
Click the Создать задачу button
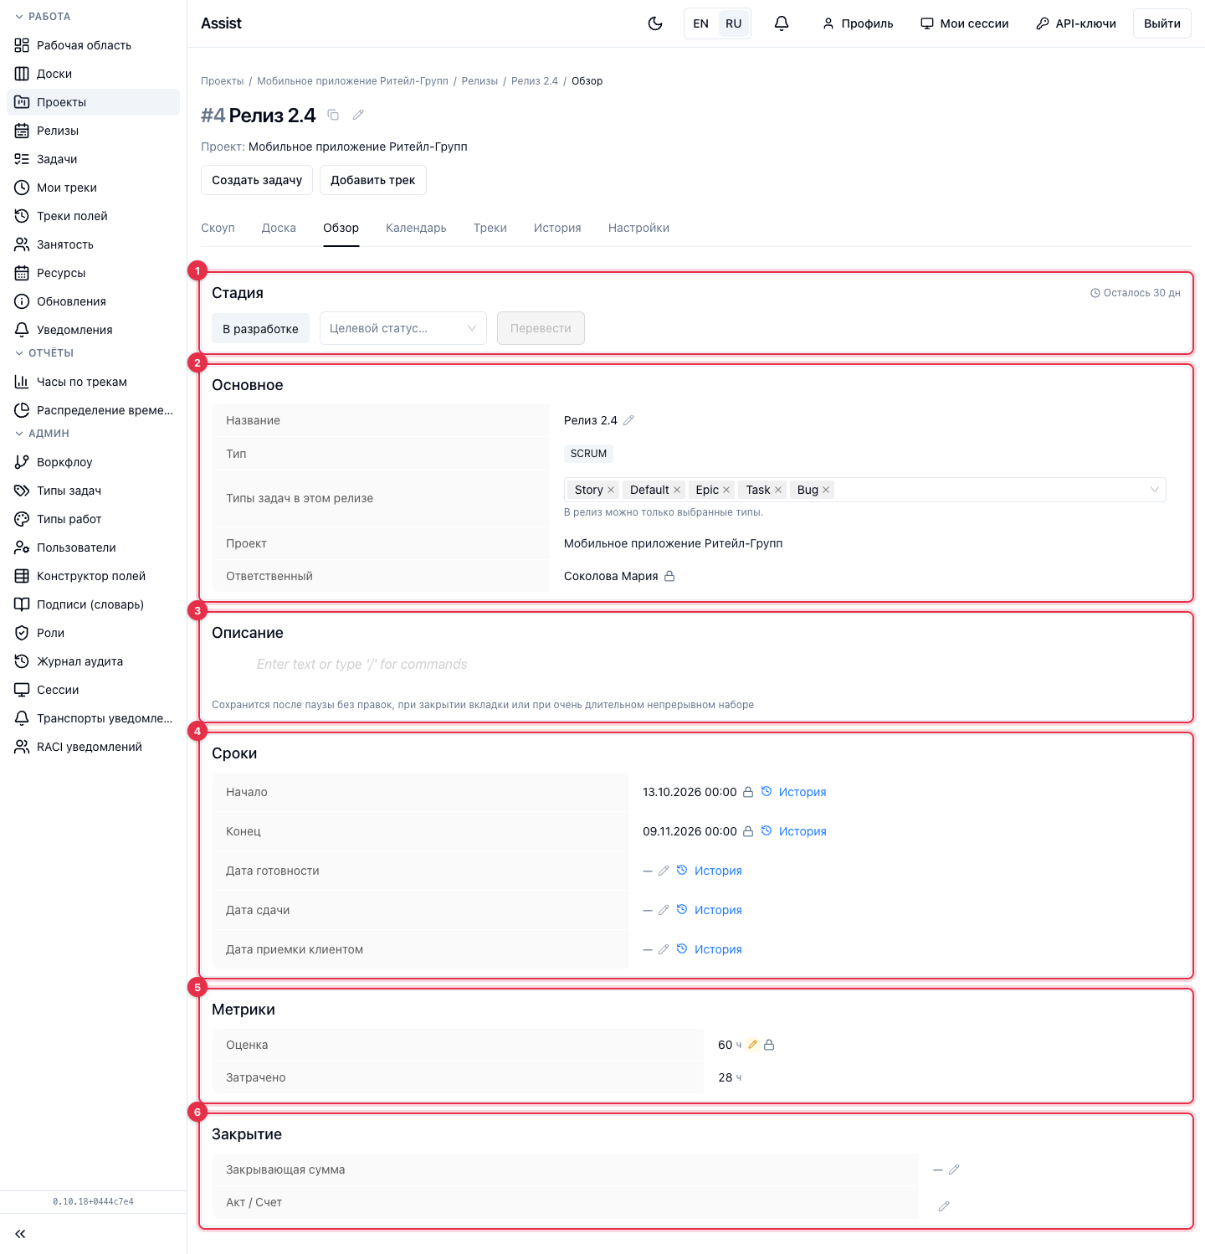pyautogui.click(x=257, y=180)
